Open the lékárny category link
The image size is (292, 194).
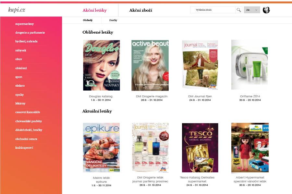tap(20, 103)
